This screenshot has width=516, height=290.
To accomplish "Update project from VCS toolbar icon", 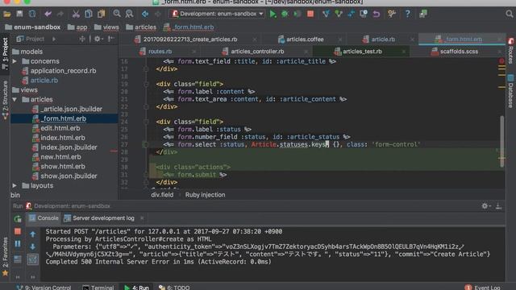I will click(x=326, y=14).
